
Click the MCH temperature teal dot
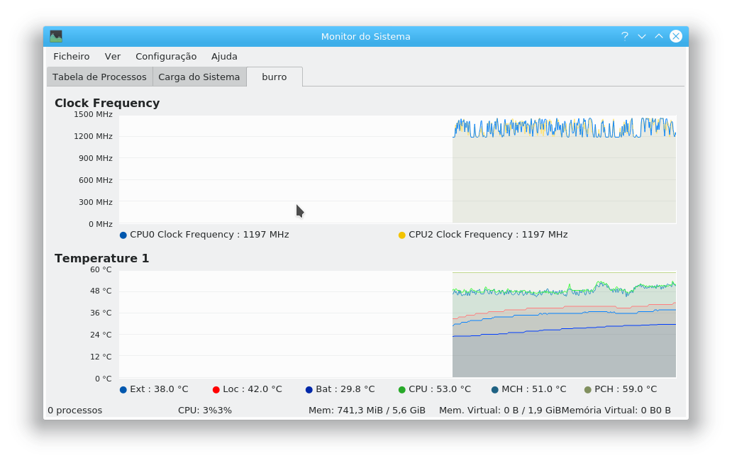click(495, 390)
